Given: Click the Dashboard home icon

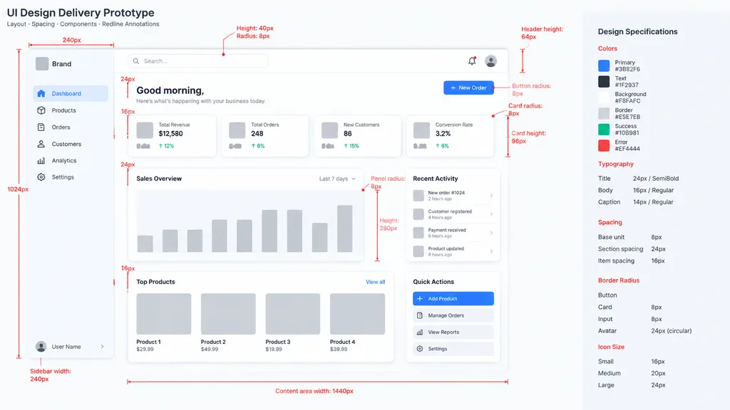Looking at the screenshot, I should (x=41, y=93).
